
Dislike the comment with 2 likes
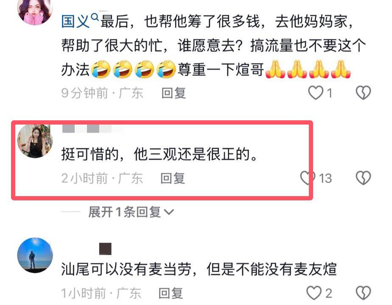coord(363,293)
